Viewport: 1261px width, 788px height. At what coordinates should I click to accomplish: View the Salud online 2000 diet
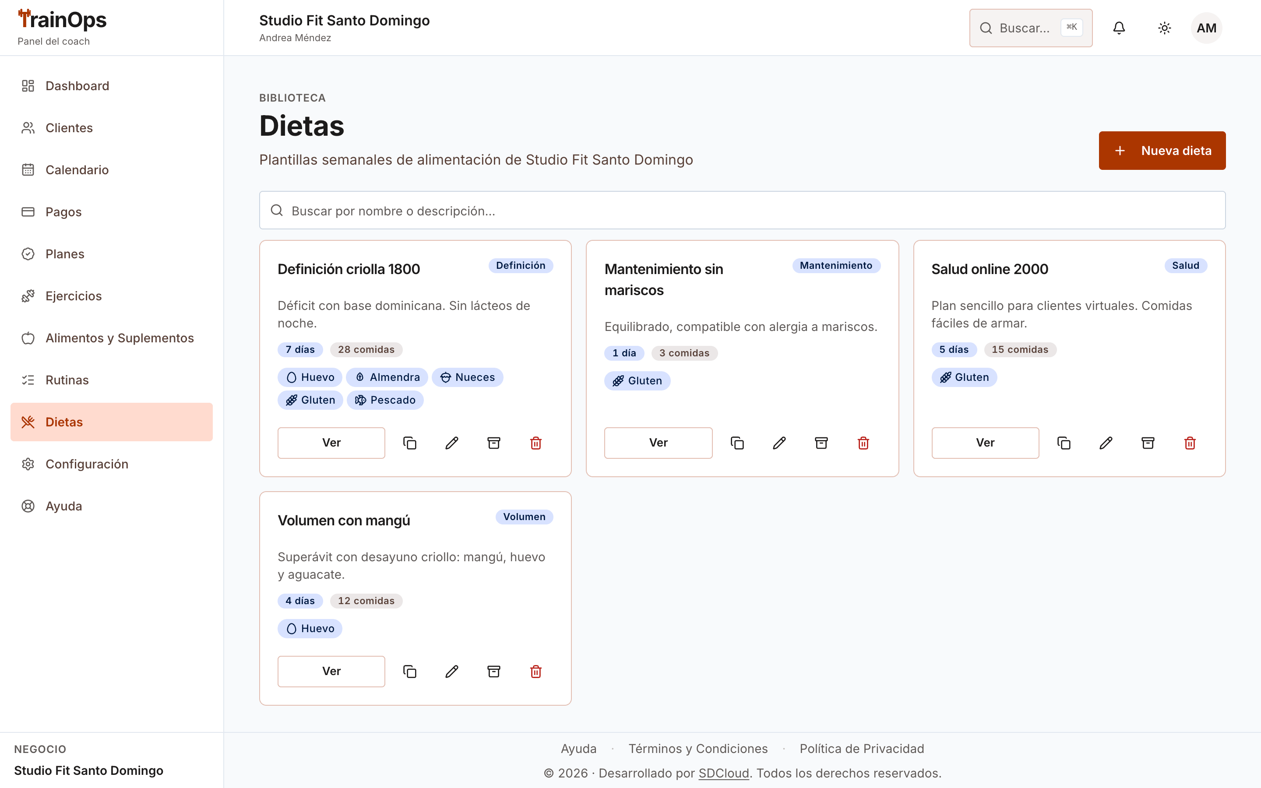coord(985,443)
